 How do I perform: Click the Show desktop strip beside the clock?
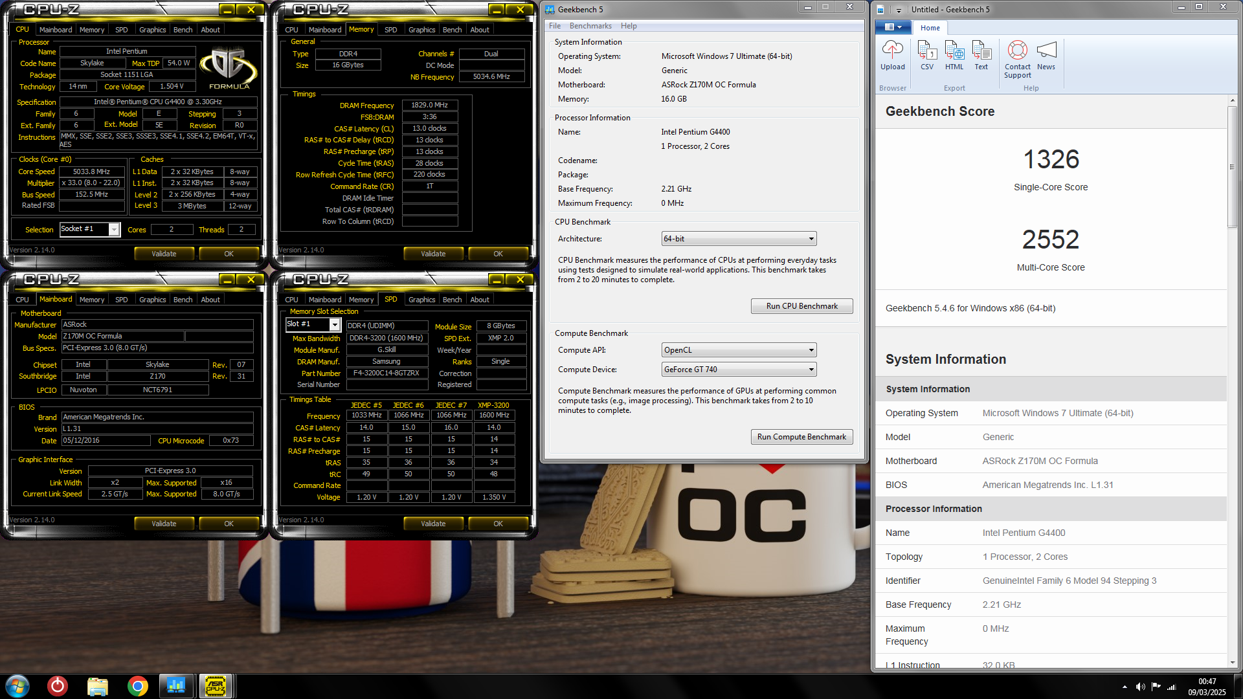[x=1238, y=686]
